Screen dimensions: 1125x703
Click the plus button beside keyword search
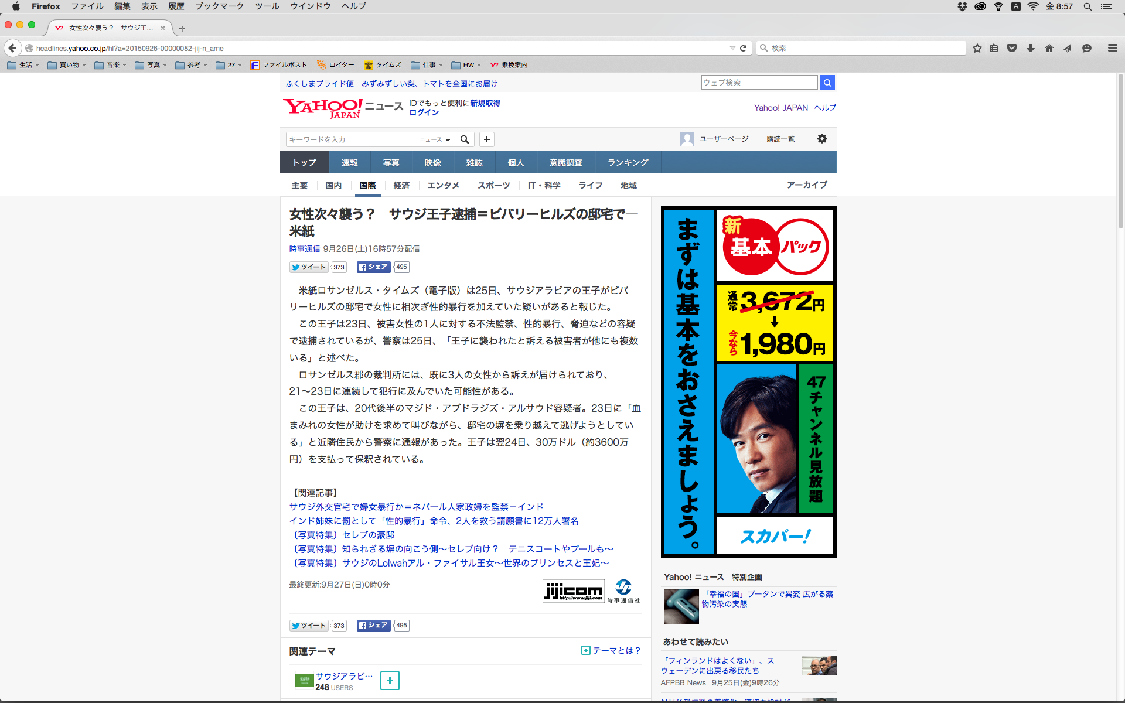pyautogui.click(x=486, y=139)
